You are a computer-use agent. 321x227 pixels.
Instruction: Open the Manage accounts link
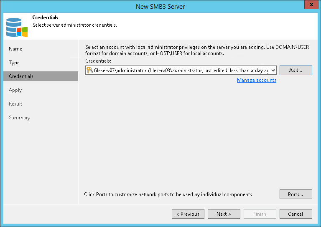coord(257,80)
